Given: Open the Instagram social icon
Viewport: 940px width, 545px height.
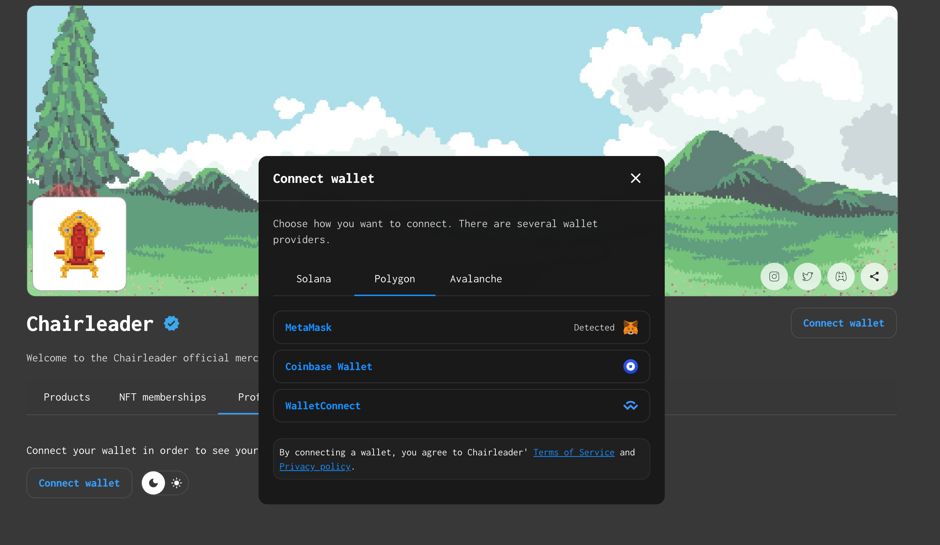Looking at the screenshot, I should click(x=774, y=276).
